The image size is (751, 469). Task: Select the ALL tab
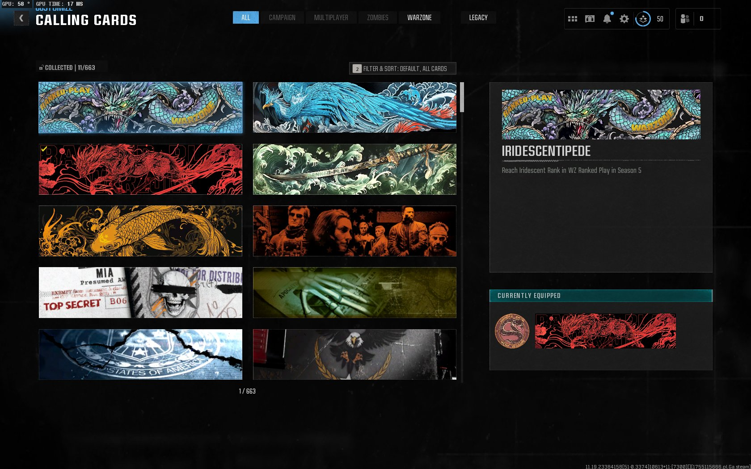coord(246,17)
